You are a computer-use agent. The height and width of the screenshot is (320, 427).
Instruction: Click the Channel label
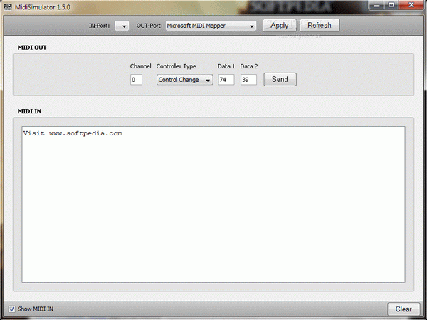140,66
